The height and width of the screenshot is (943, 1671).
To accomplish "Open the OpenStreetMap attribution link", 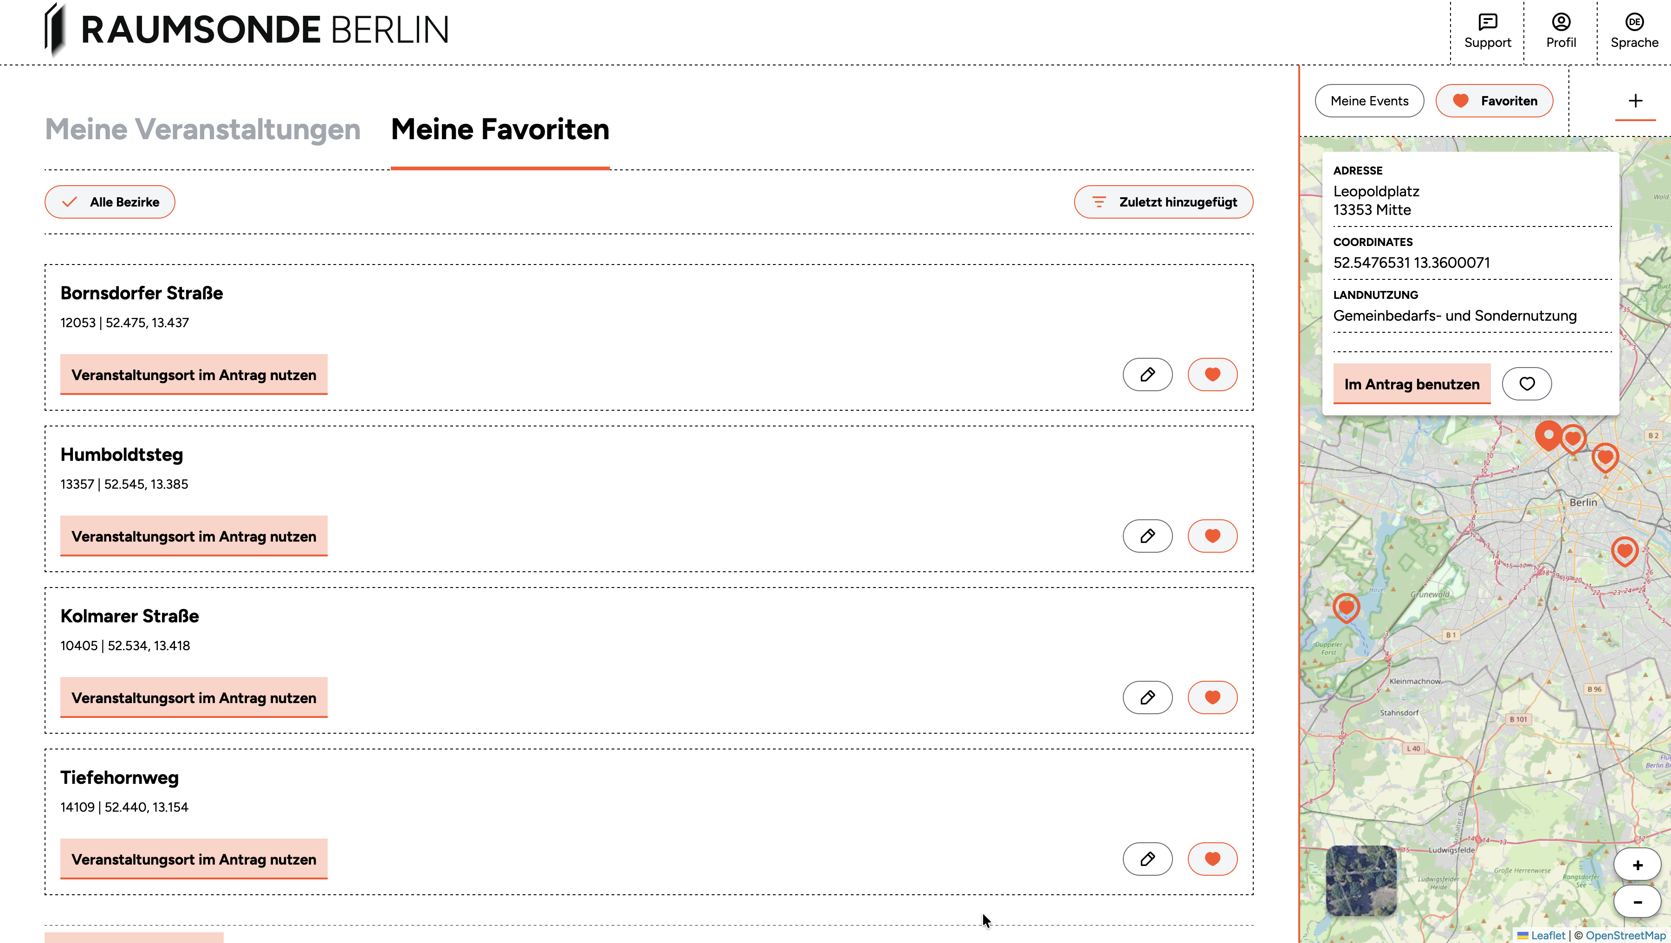I will tap(1626, 935).
